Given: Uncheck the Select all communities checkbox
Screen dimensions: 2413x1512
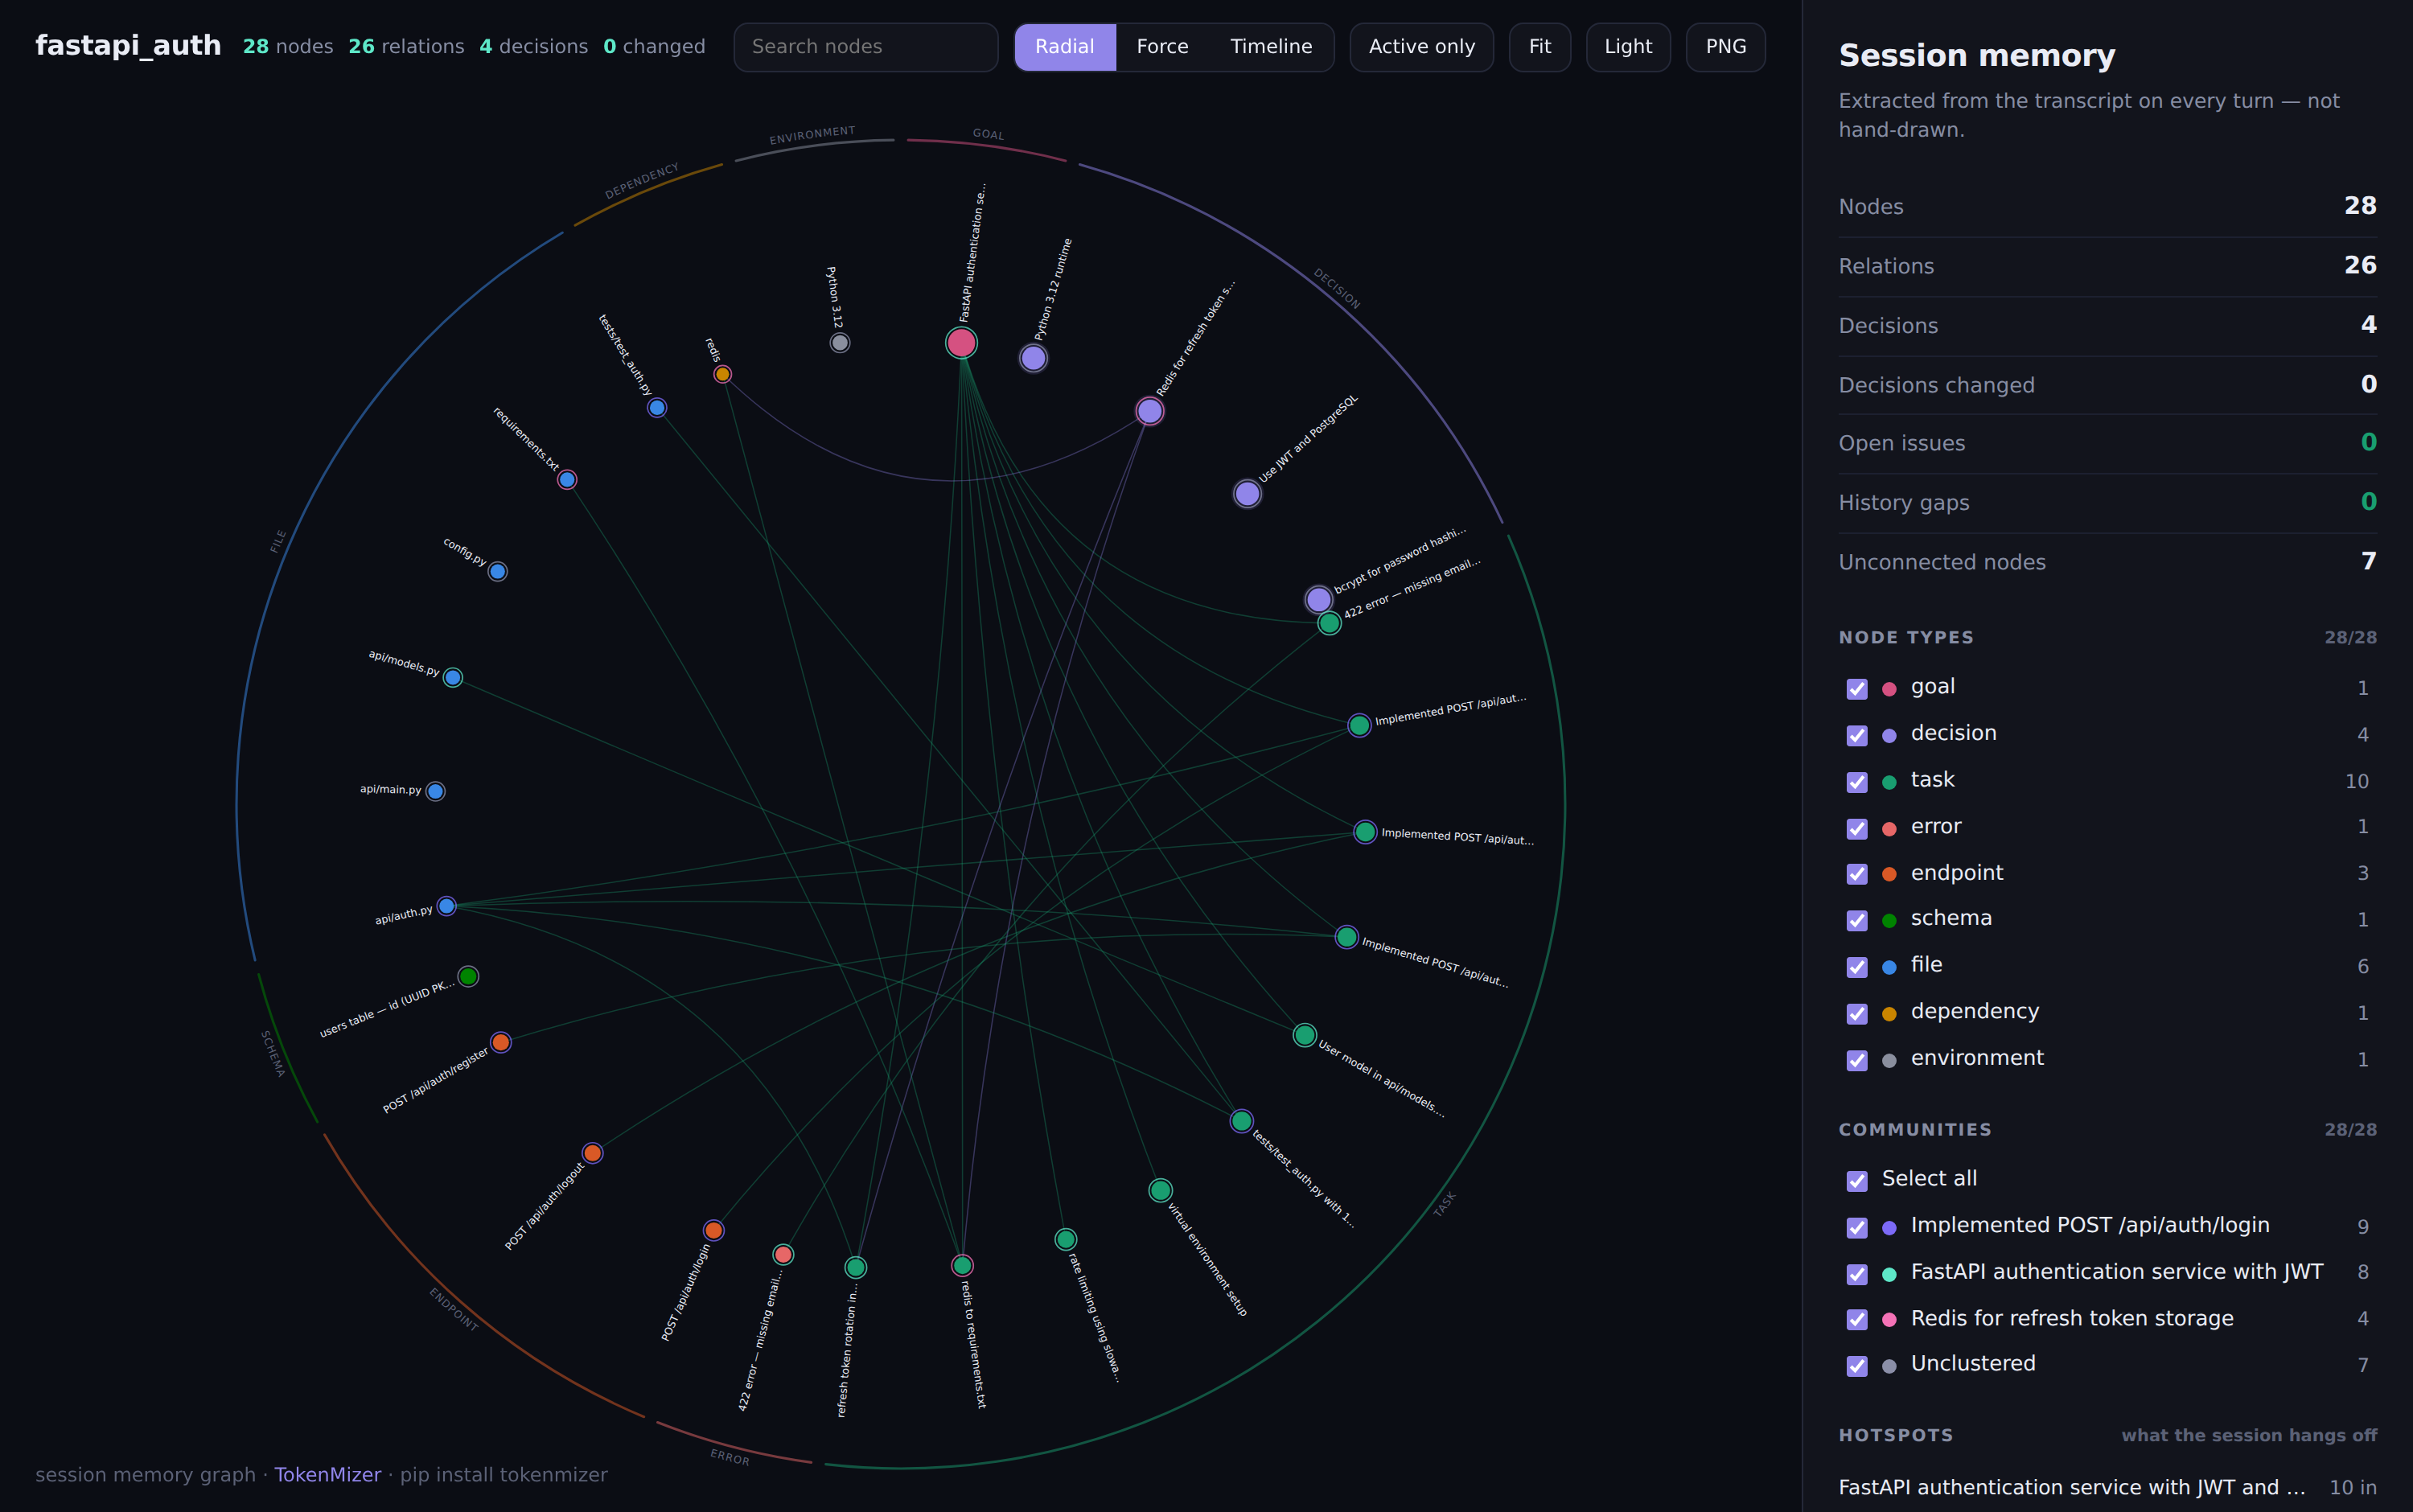Looking at the screenshot, I should click(x=1857, y=1181).
